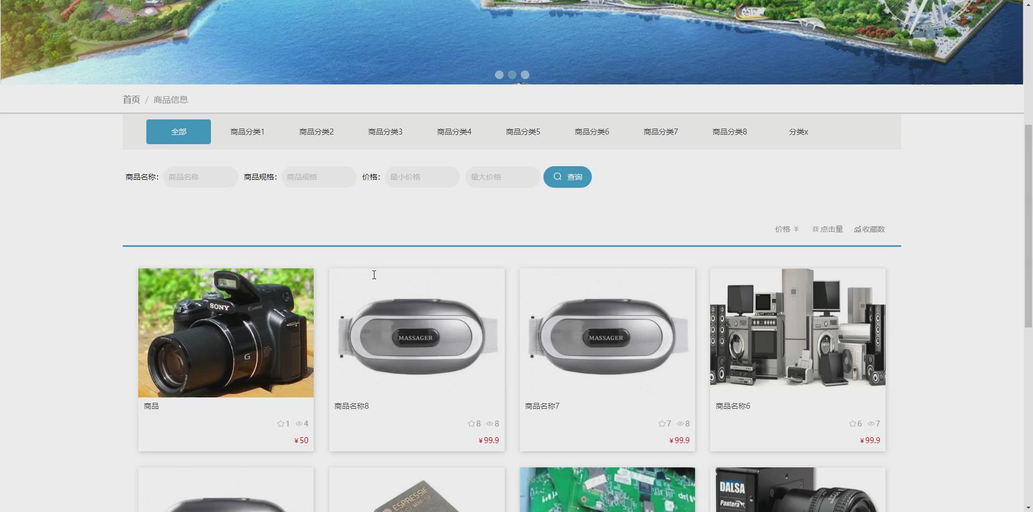Screen dimensions: 1033x512
Task: Click the eye icon on 商品名称8 card
Action: point(490,424)
